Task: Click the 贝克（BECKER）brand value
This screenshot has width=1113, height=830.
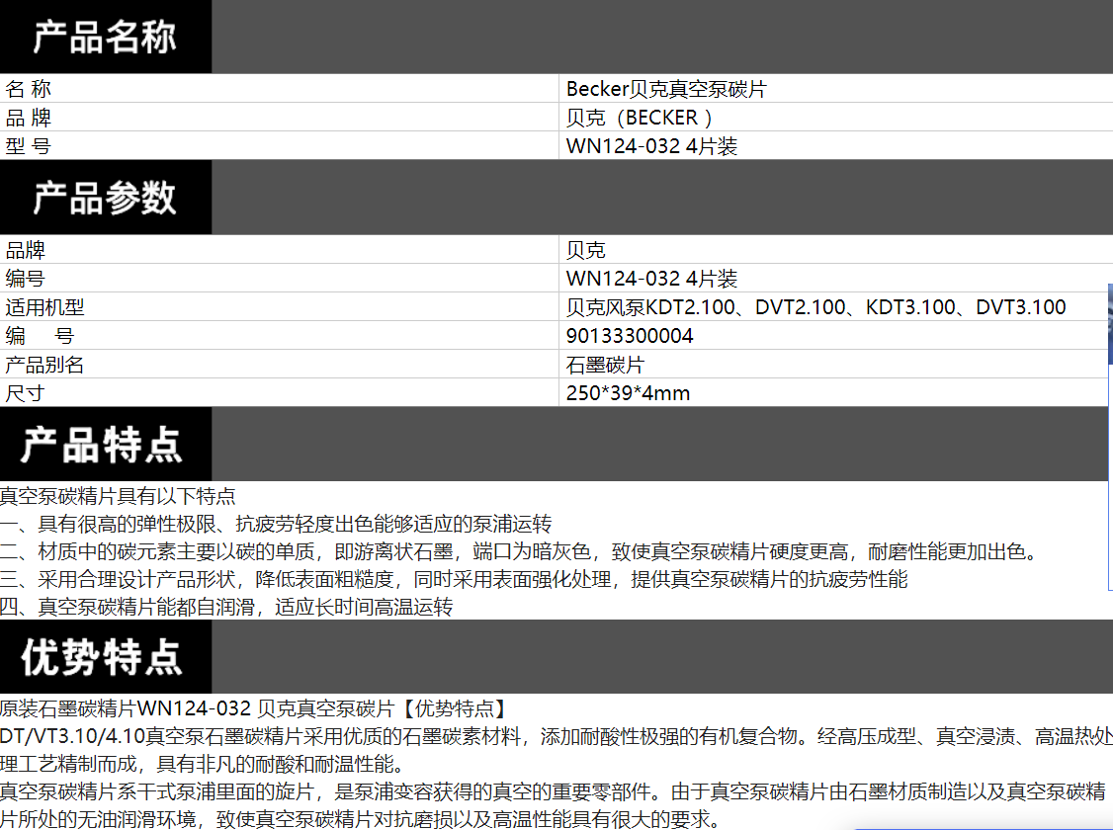Action: tap(639, 117)
